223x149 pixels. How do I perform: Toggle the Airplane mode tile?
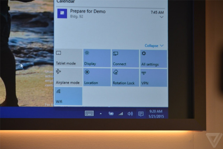coord(68,77)
